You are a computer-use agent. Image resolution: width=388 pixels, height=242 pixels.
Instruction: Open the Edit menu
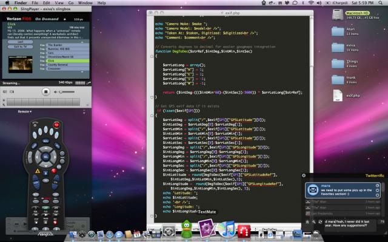click(47, 3)
